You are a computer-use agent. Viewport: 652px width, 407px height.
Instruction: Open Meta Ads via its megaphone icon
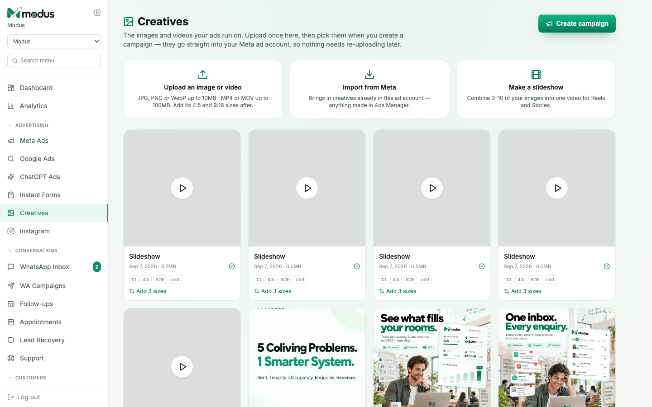(x=11, y=141)
